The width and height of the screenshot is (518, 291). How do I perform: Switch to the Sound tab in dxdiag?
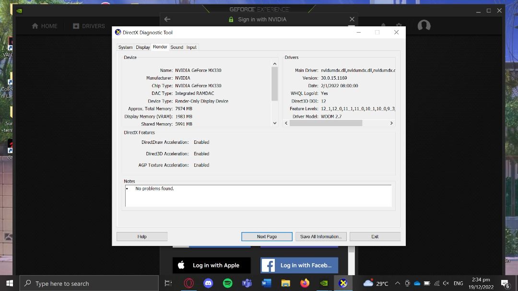[x=177, y=47]
